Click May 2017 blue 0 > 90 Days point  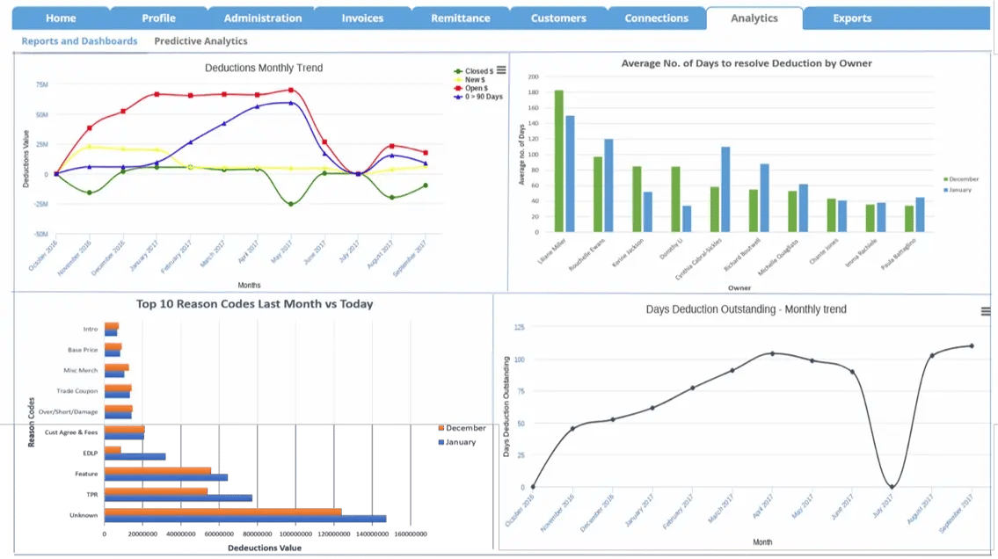[291, 102]
